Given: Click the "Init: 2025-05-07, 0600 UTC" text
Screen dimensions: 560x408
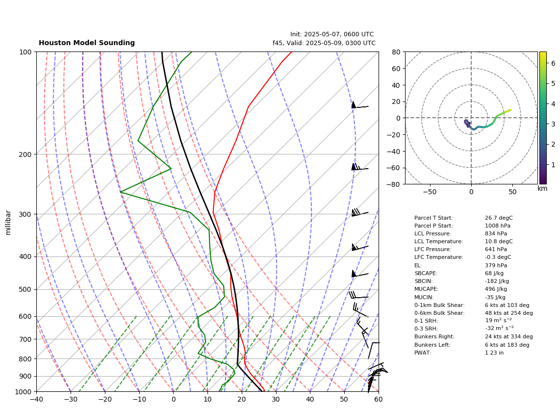Looking at the screenshot, I should tap(332, 34).
